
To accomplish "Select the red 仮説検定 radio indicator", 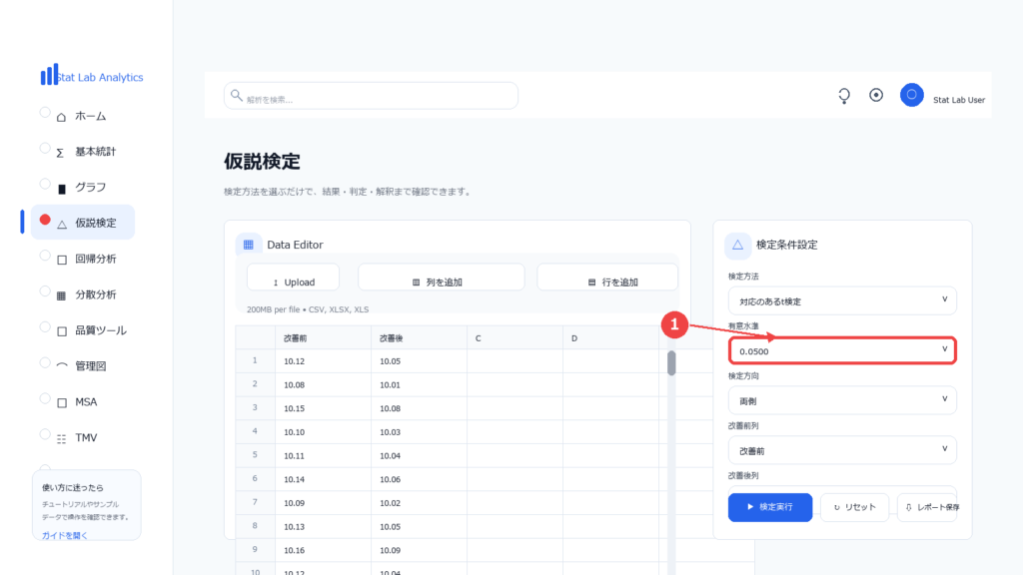I will pos(45,220).
